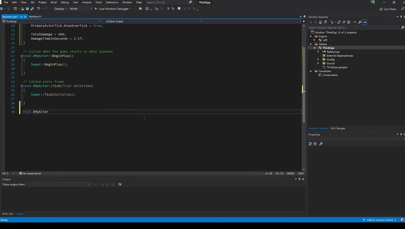Expand the References node
The width and height of the screenshot is (405, 229).
coord(318,52)
